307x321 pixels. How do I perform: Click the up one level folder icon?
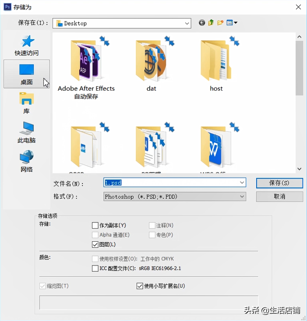tap(211, 23)
